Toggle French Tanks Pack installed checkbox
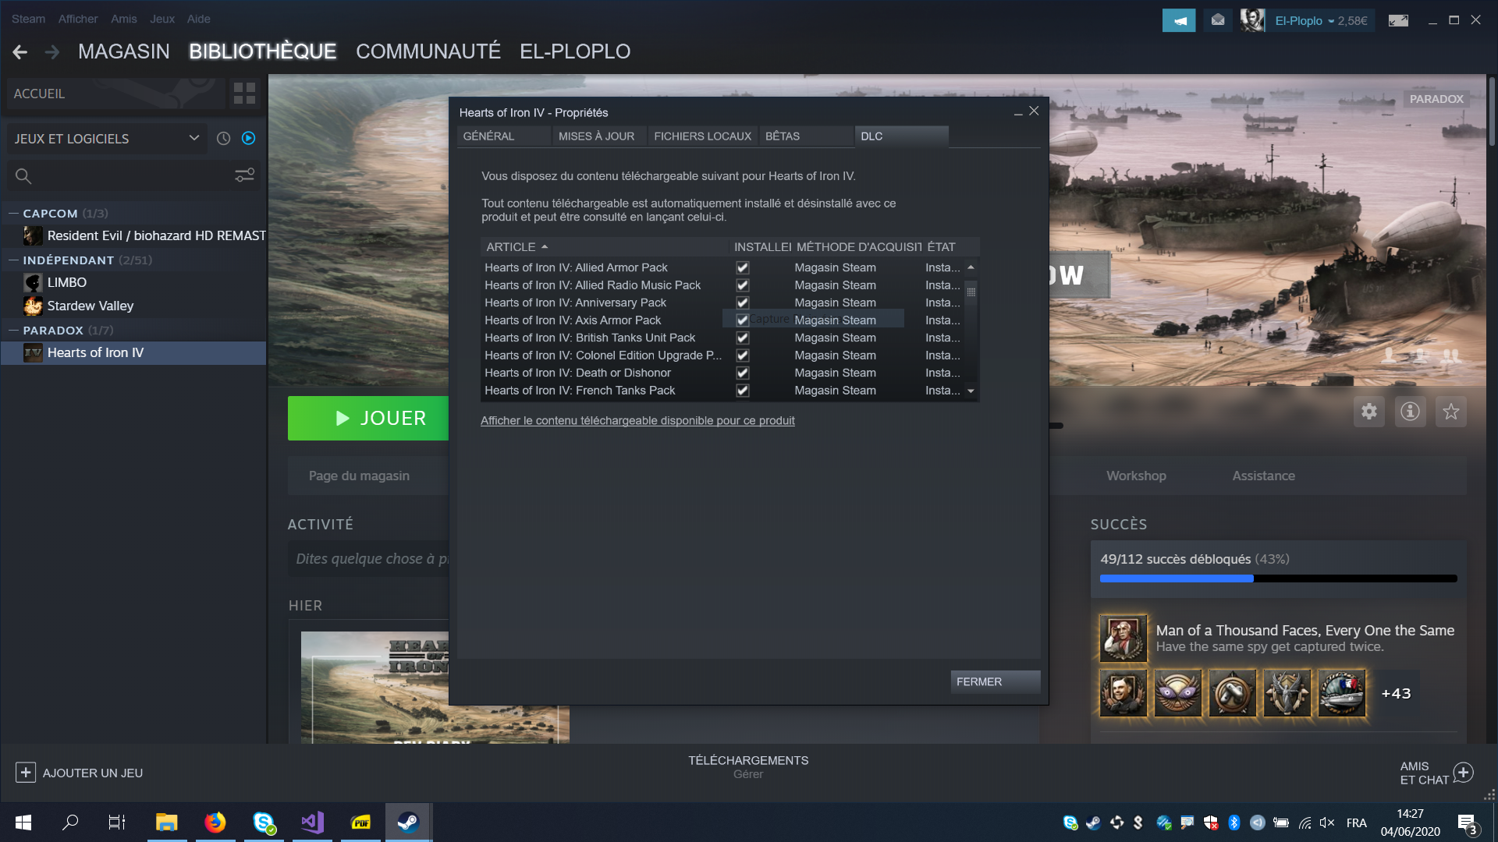 pos(743,391)
